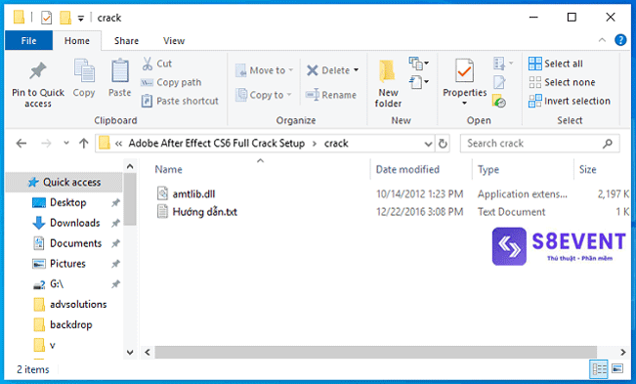This screenshot has height=384, width=636.
Task: Go back with the left arrow
Action: point(21,143)
